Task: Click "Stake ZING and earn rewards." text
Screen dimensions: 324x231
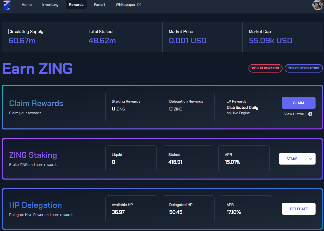Action: tap(34, 165)
